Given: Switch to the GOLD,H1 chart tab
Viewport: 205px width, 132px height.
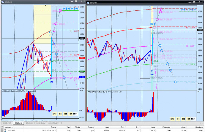Looking at the screenshot, I should pyautogui.click(x=18, y=123).
